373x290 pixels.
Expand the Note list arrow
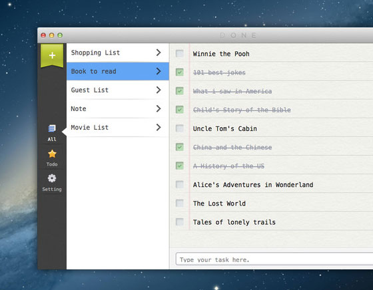159,108
